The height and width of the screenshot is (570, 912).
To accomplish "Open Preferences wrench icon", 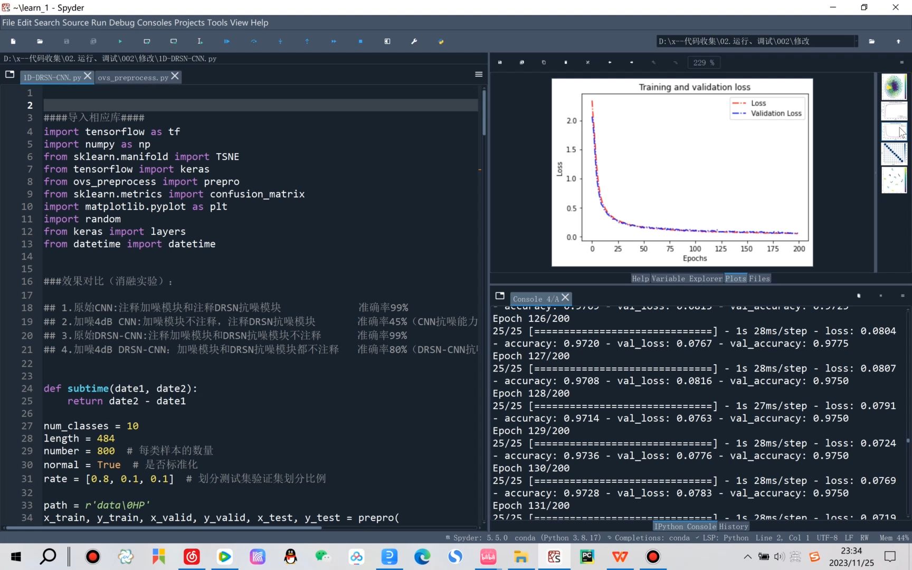I will click(414, 41).
